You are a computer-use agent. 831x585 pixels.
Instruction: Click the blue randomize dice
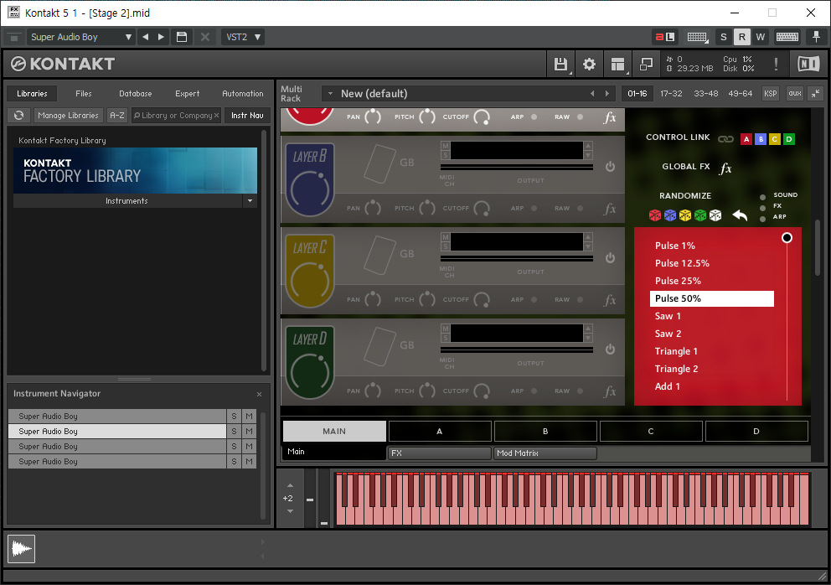[670, 215]
